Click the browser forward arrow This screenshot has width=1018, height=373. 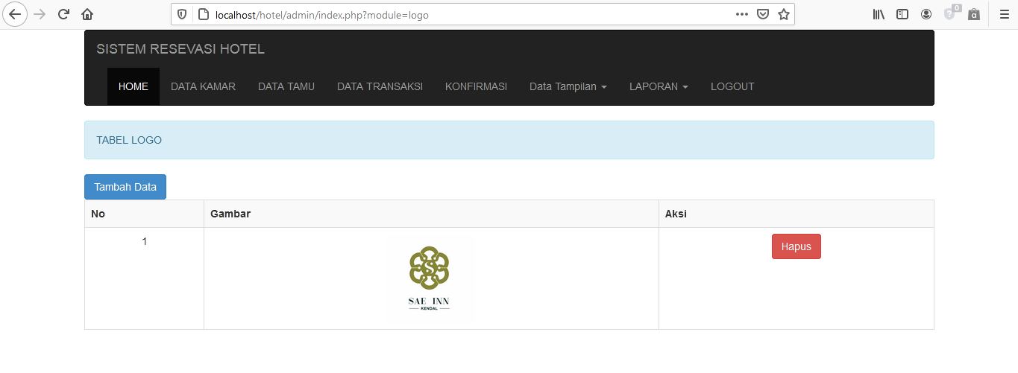pos(40,14)
